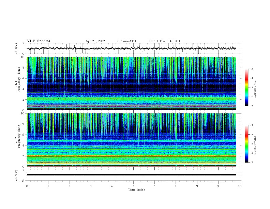Click the "ch.3(V)" waveform axis label
Screen dimensions: 270x209
(x=16, y=175)
